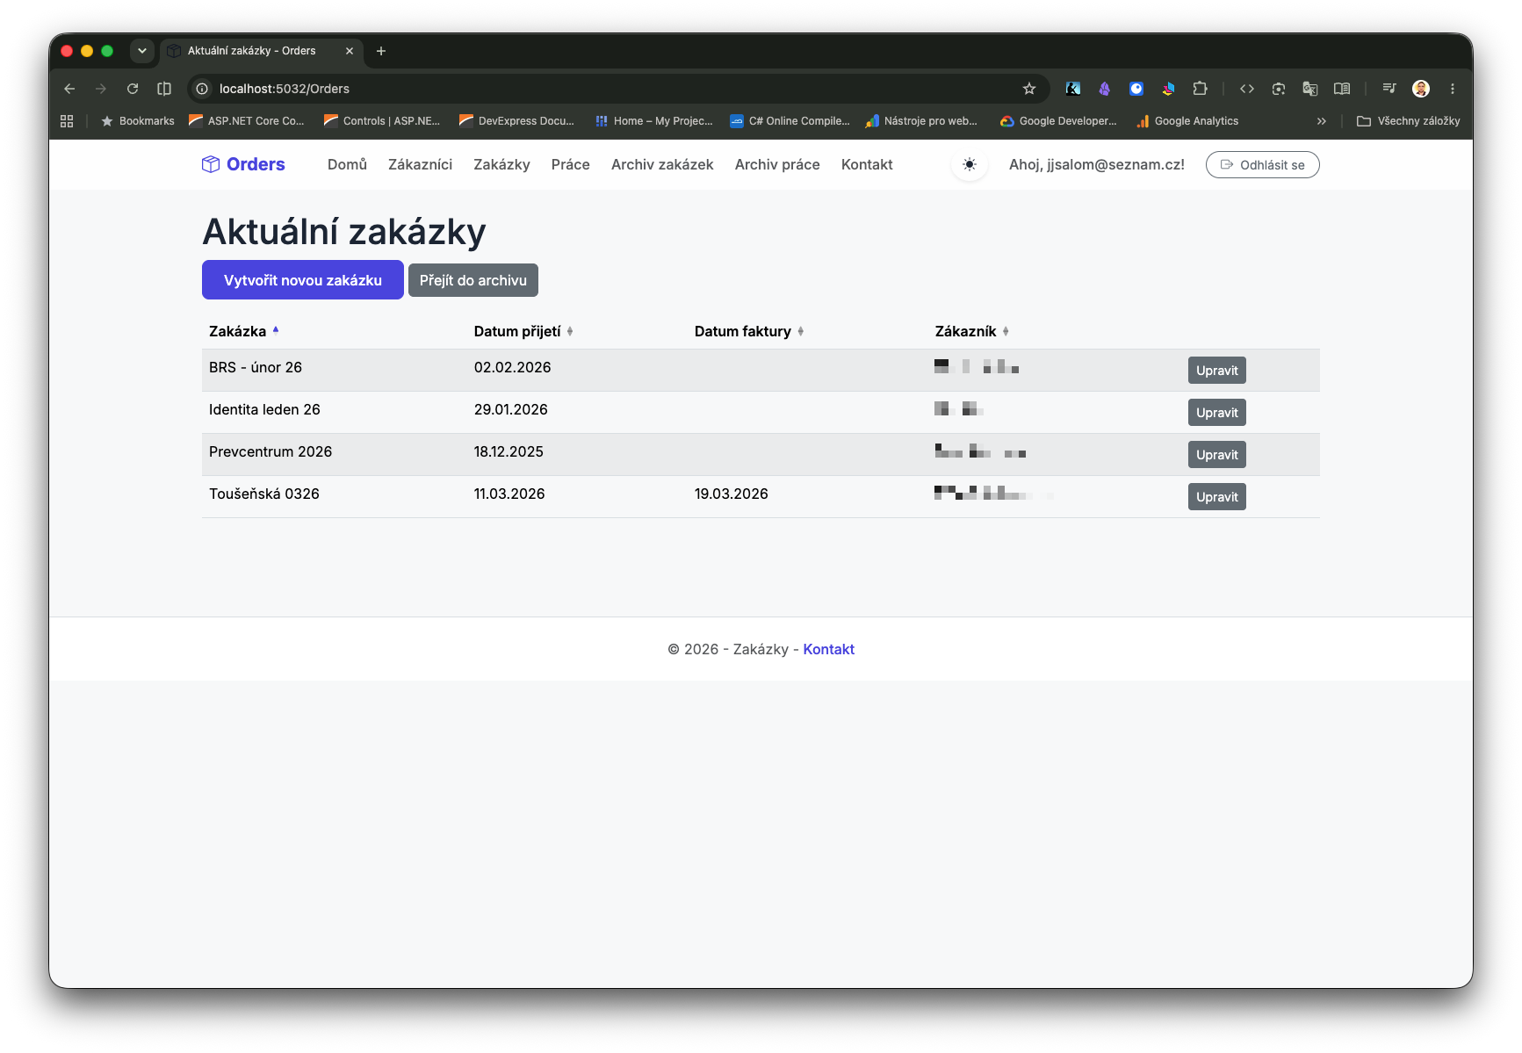
Task: Sort by Zákazník column
Action: coord(971,331)
